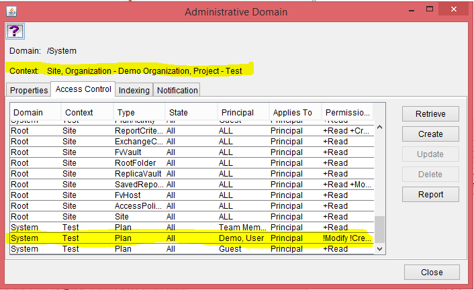Click the State column header
This screenshot has width=474, height=290.
pos(191,113)
